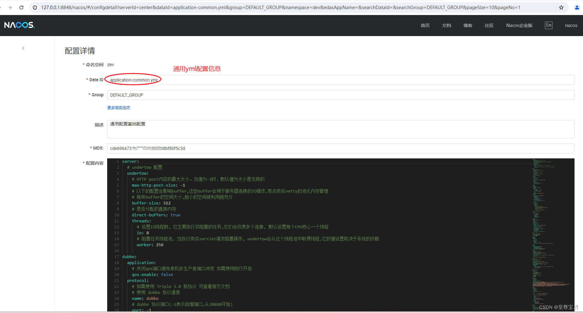Reload the page using the refresh icon
583x313 pixels.
pos(21,7)
